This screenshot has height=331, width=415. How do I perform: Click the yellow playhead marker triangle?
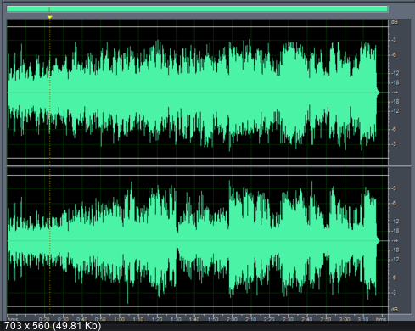[50, 17]
